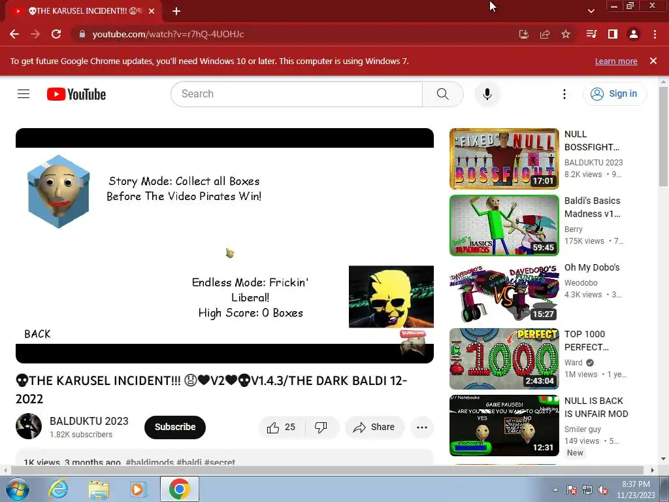Open Chrome profile icon
This screenshot has height=502, width=669.
[634, 34]
